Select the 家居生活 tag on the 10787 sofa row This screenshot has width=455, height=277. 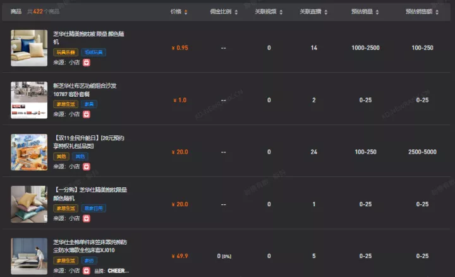point(66,104)
